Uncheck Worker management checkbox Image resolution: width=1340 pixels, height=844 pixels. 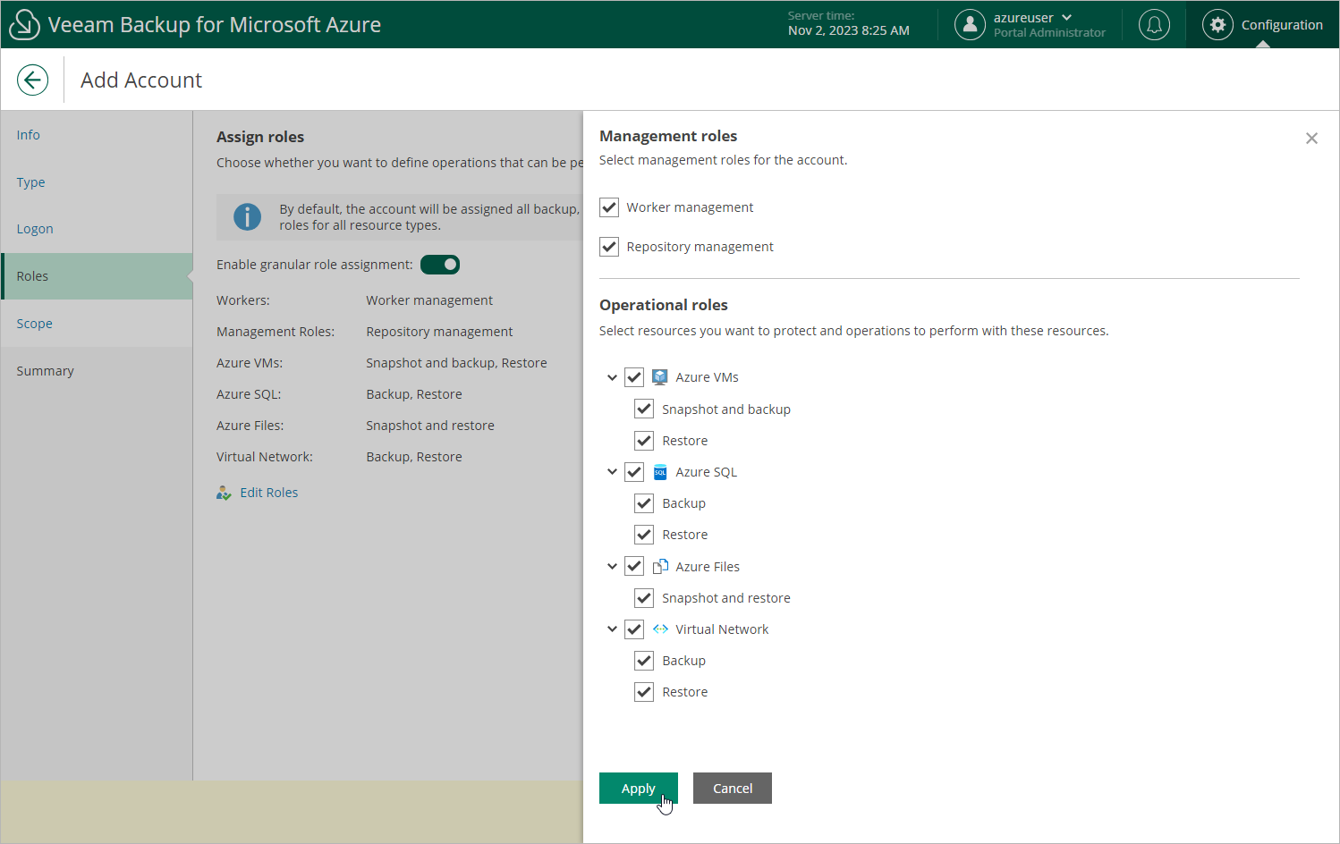click(x=609, y=207)
